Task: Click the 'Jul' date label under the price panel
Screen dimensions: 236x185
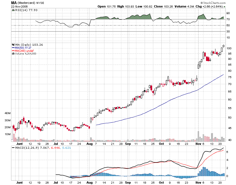Action: pyautogui.click(x=56, y=144)
